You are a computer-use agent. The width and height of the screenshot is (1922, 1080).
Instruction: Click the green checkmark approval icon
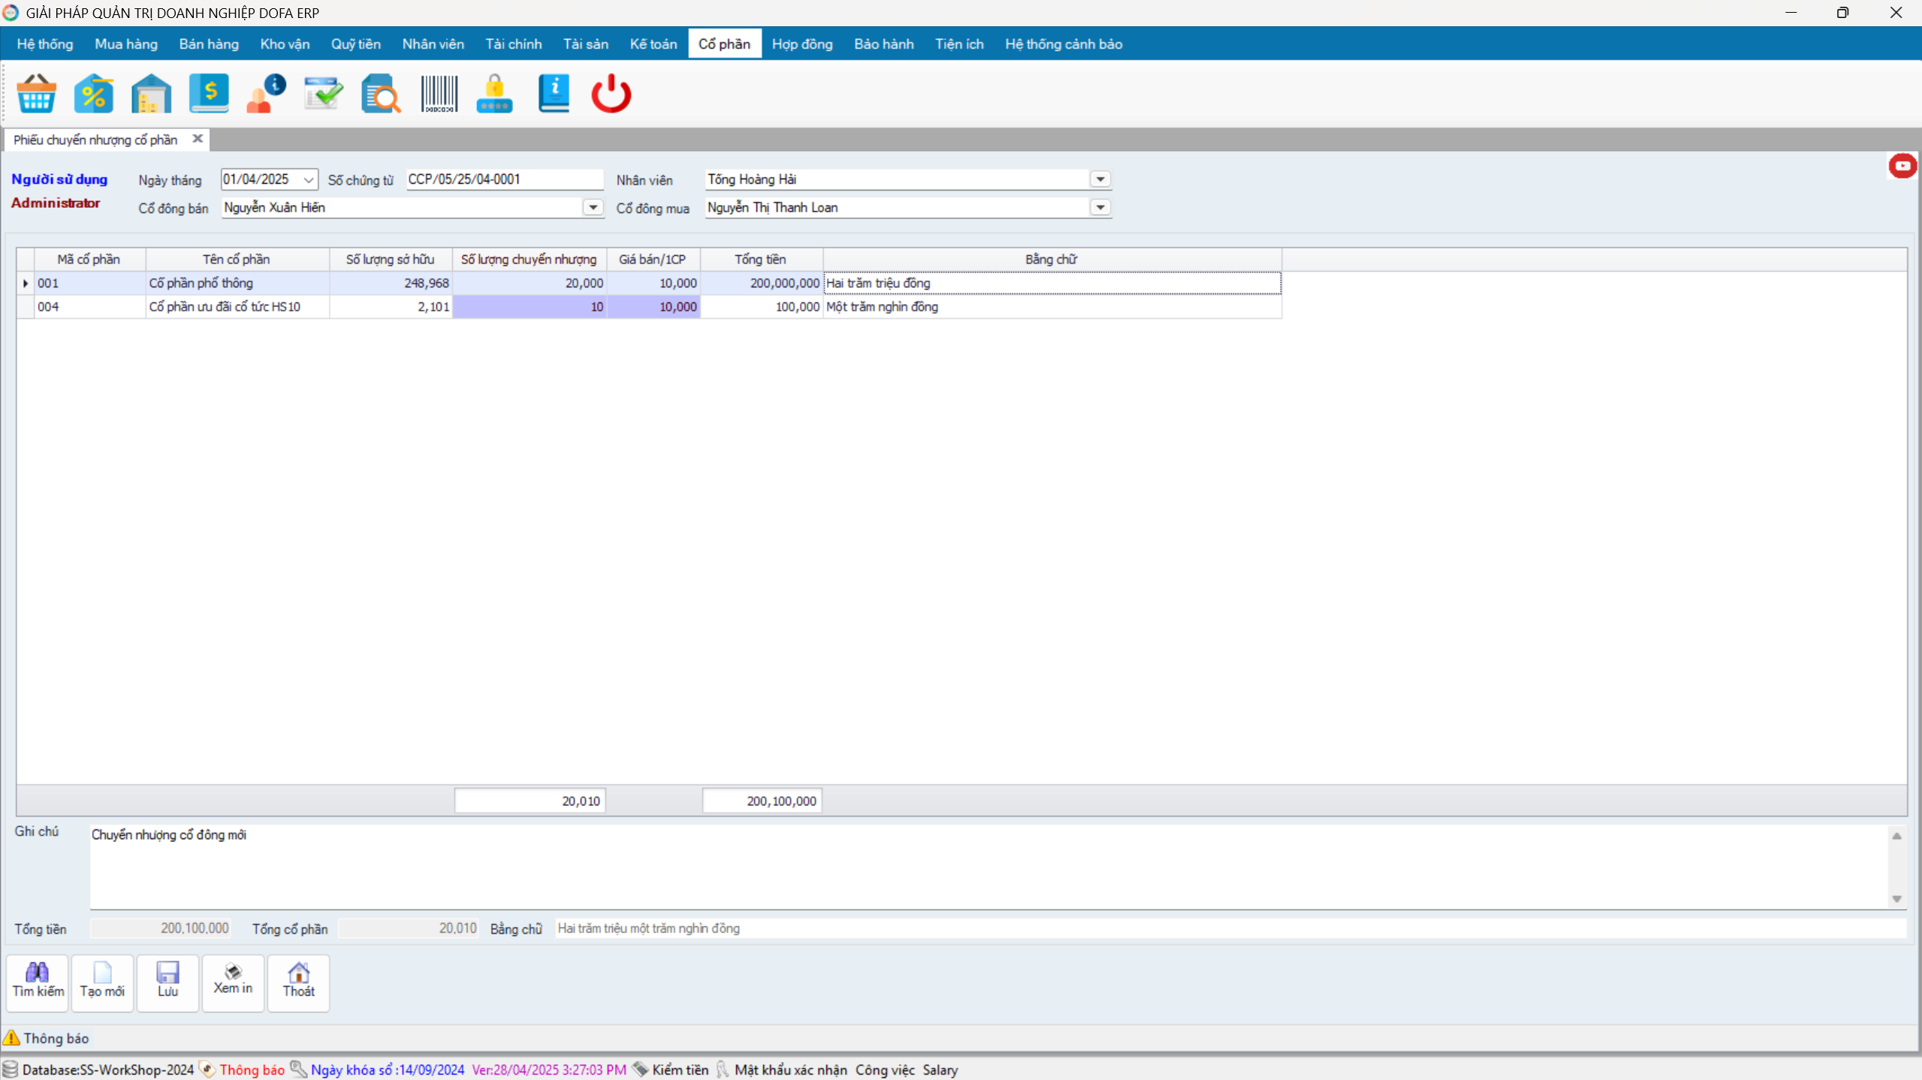click(x=324, y=94)
